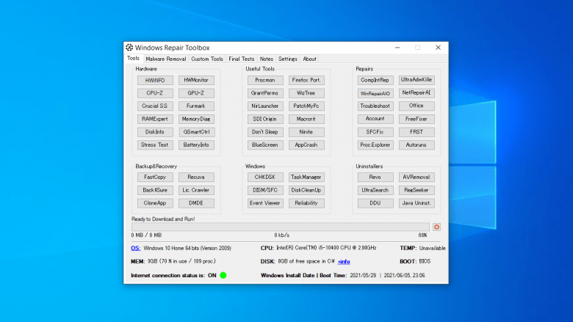Run SFCFix
The image size is (573, 322).
tap(375, 132)
